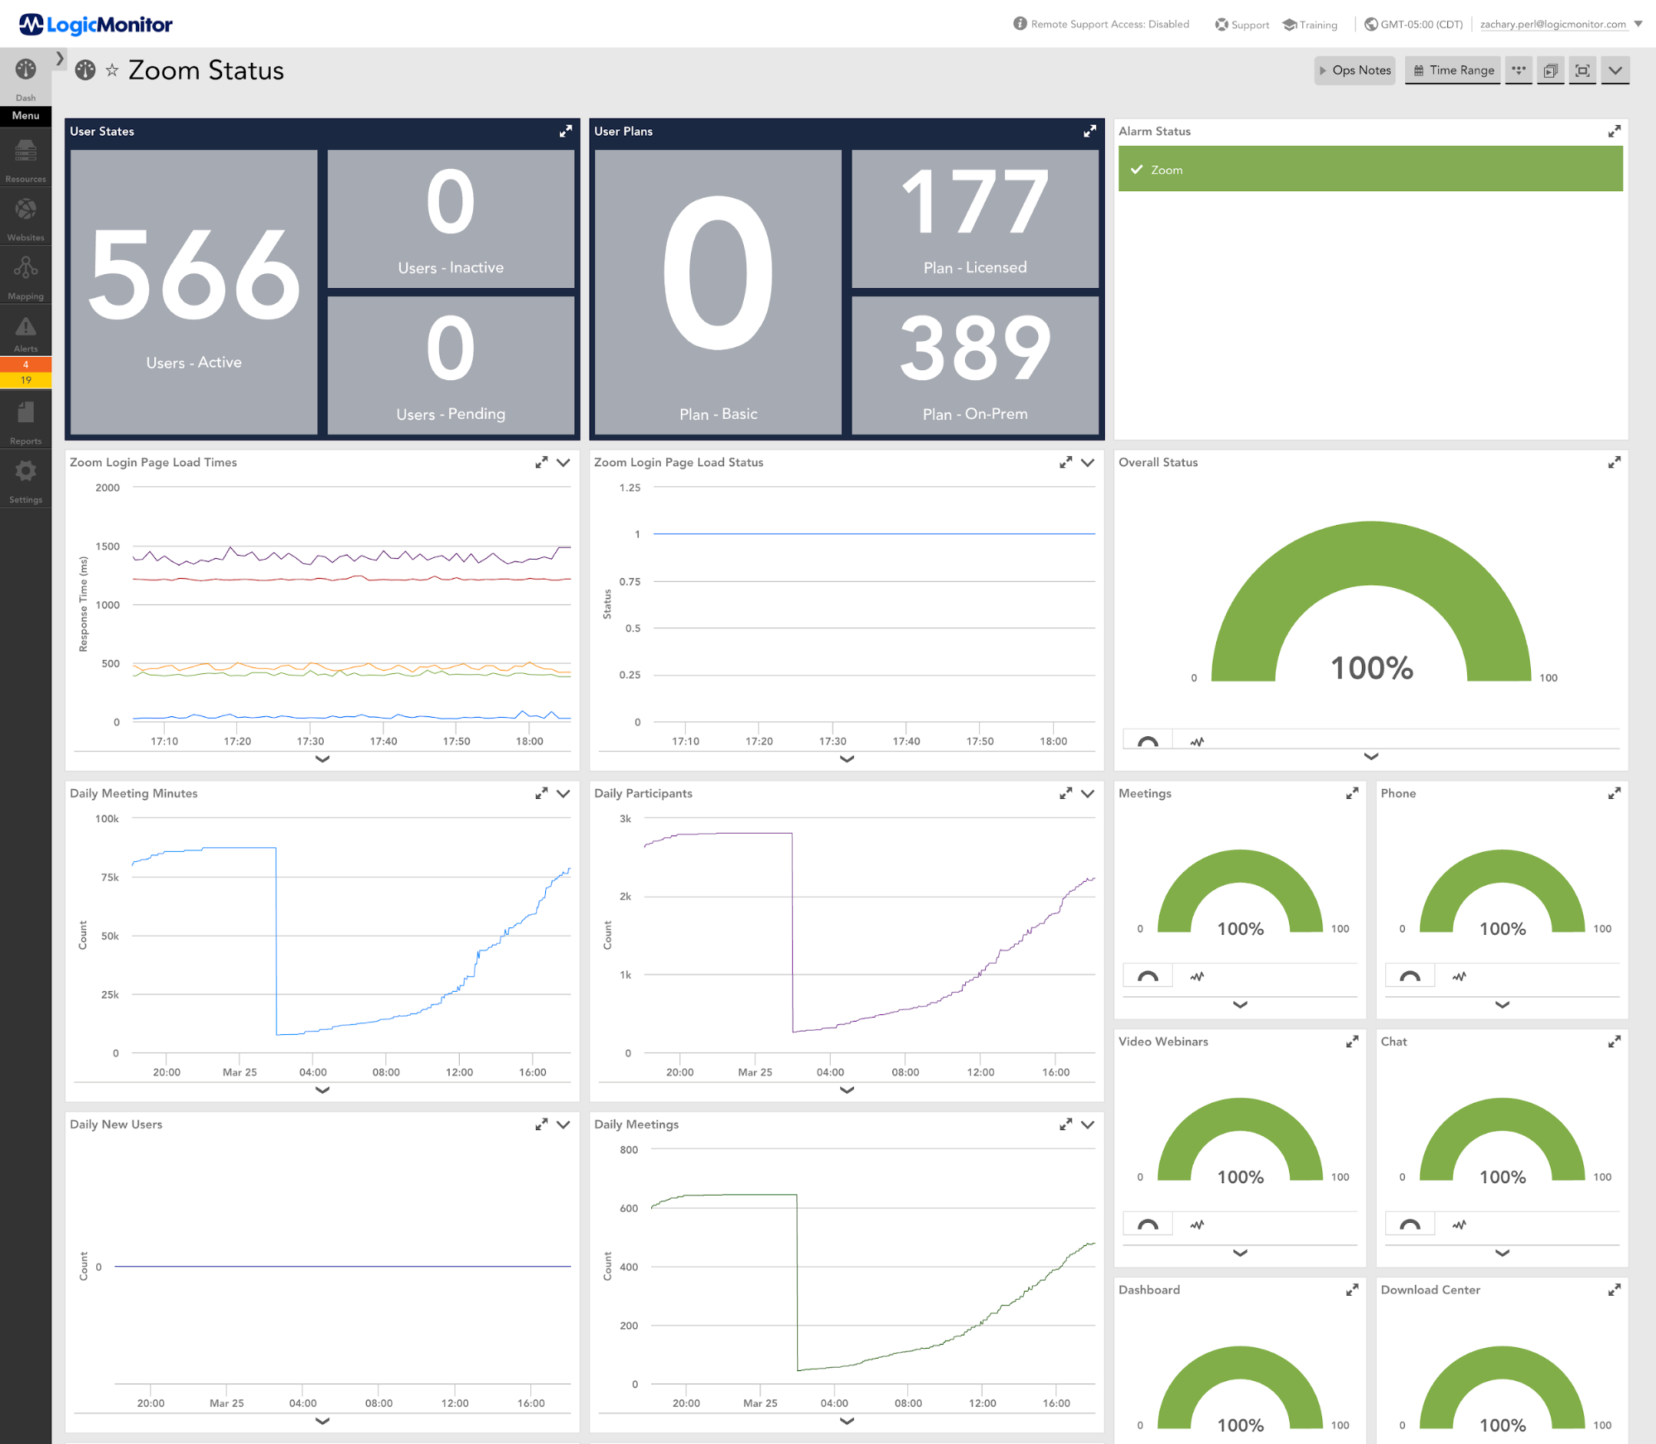Expand legend below Daily Participants chart
The height and width of the screenshot is (1444, 1656).
pyautogui.click(x=847, y=1090)
